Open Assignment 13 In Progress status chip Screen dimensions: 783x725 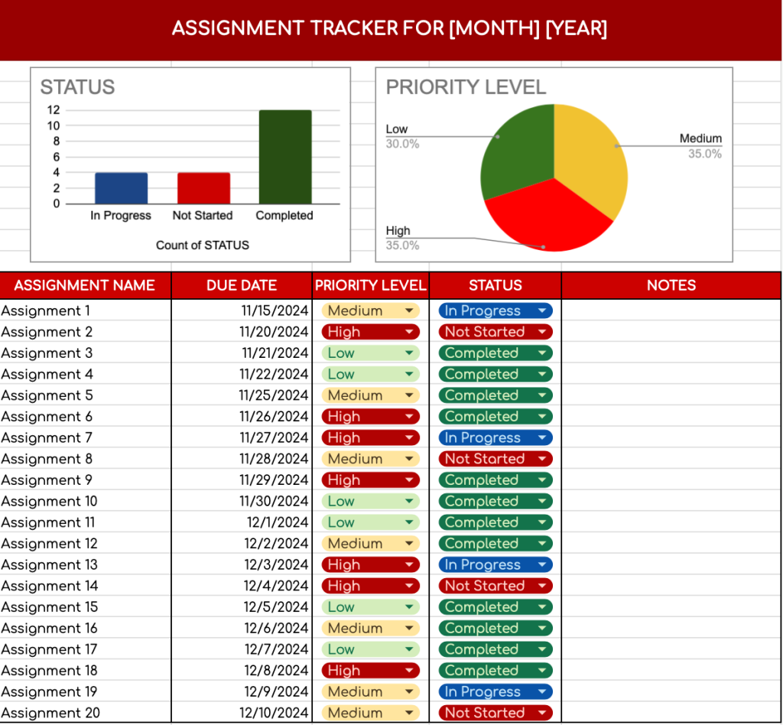495,564
